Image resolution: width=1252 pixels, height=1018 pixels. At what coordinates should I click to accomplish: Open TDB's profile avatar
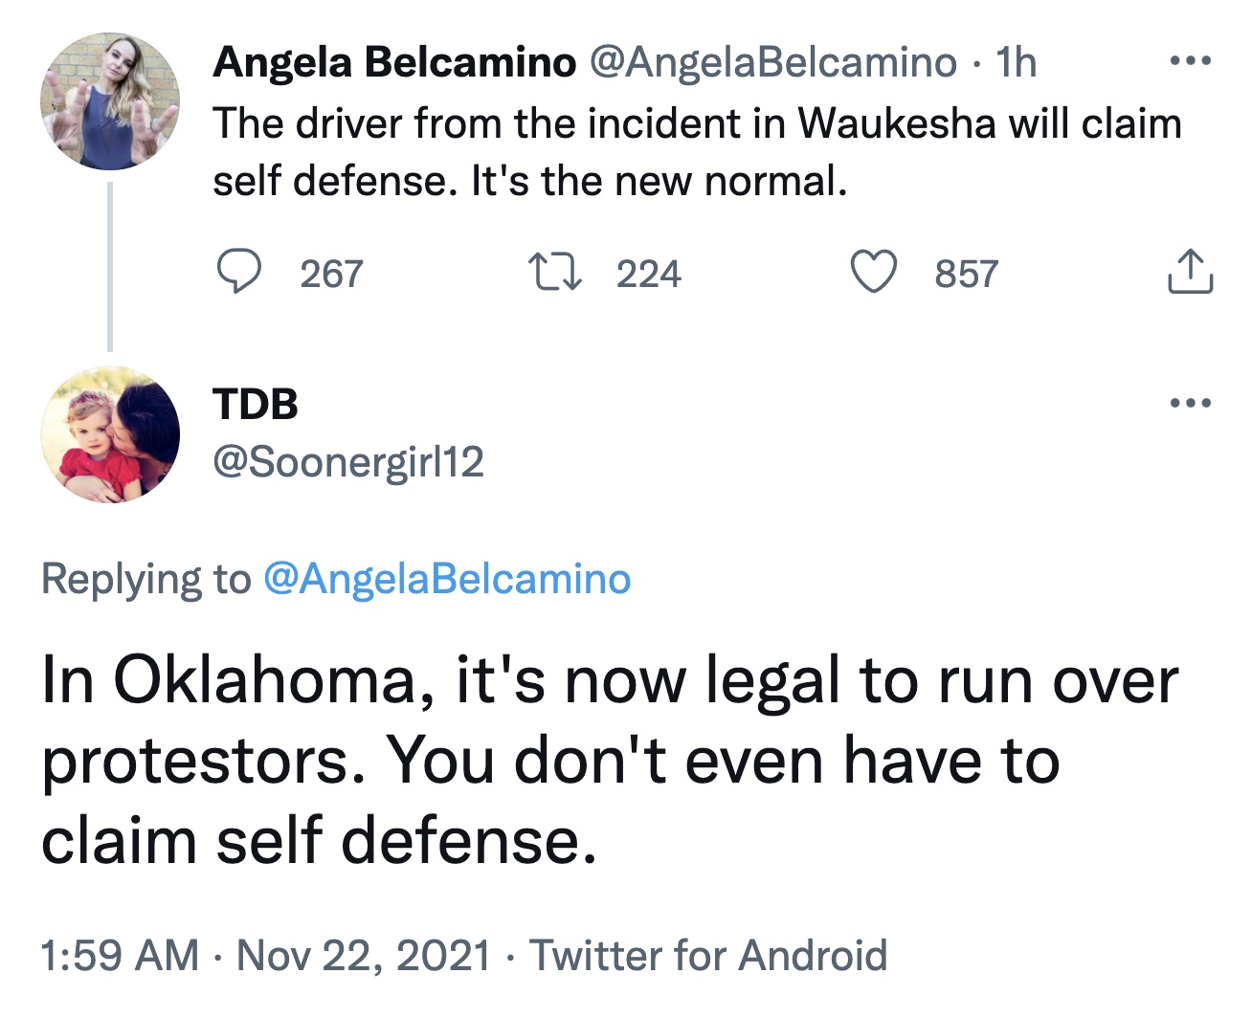coord(109,434)
